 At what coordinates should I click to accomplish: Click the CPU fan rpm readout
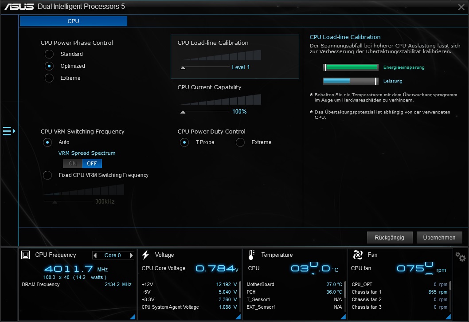point(422,268)
